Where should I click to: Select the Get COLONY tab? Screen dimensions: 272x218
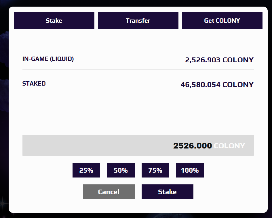coord(222,20)
